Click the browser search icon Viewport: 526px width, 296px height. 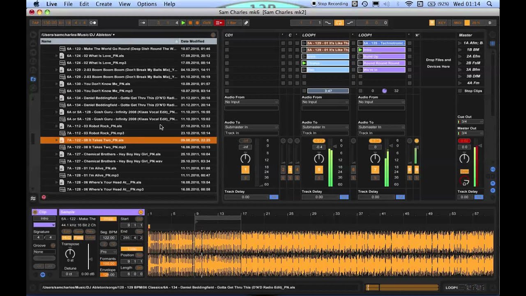point(213,35)
